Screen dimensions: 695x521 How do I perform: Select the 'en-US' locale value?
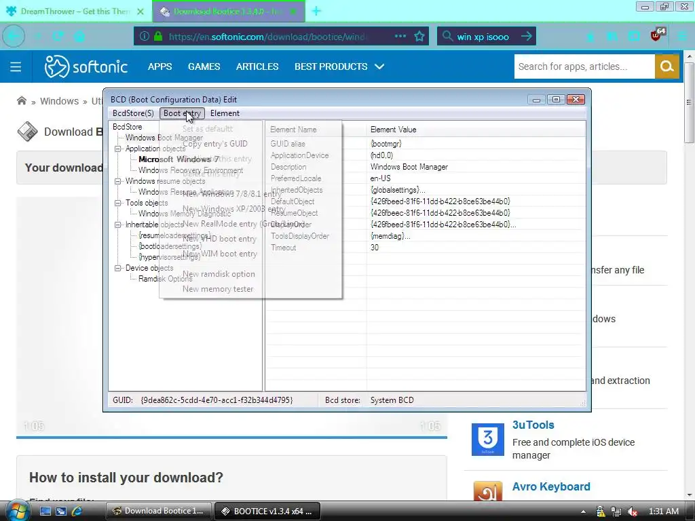tap(380, 178)
